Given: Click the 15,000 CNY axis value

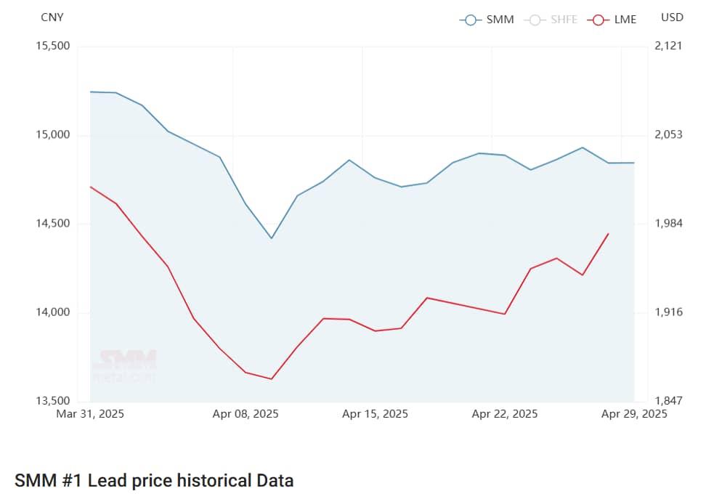Looking at the screenshot, I should click(x=52, y=135).
